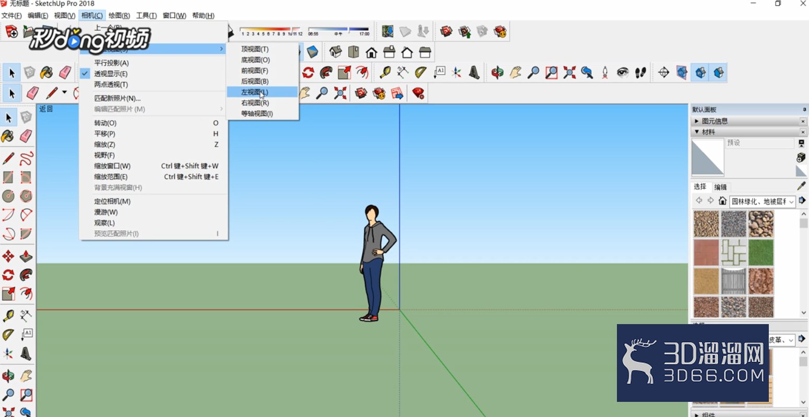Select the Position Camera tool
The image size is (809, 417).
coord(605,73)
